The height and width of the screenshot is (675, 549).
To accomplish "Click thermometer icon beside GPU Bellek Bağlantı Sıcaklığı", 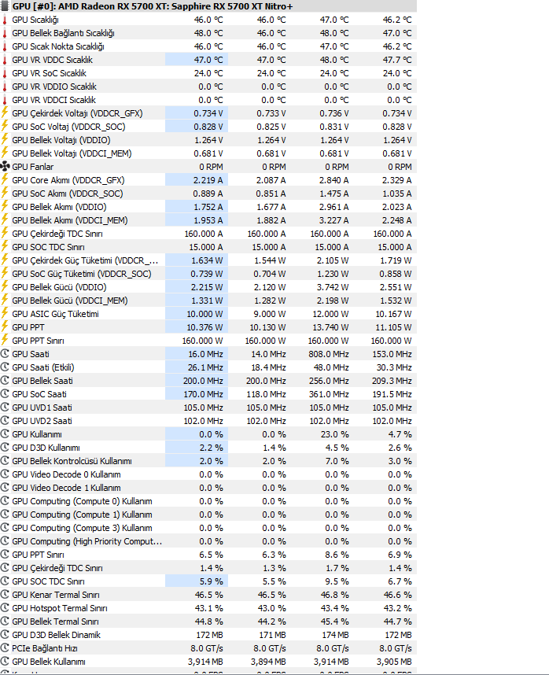I will tap(5, 34).
